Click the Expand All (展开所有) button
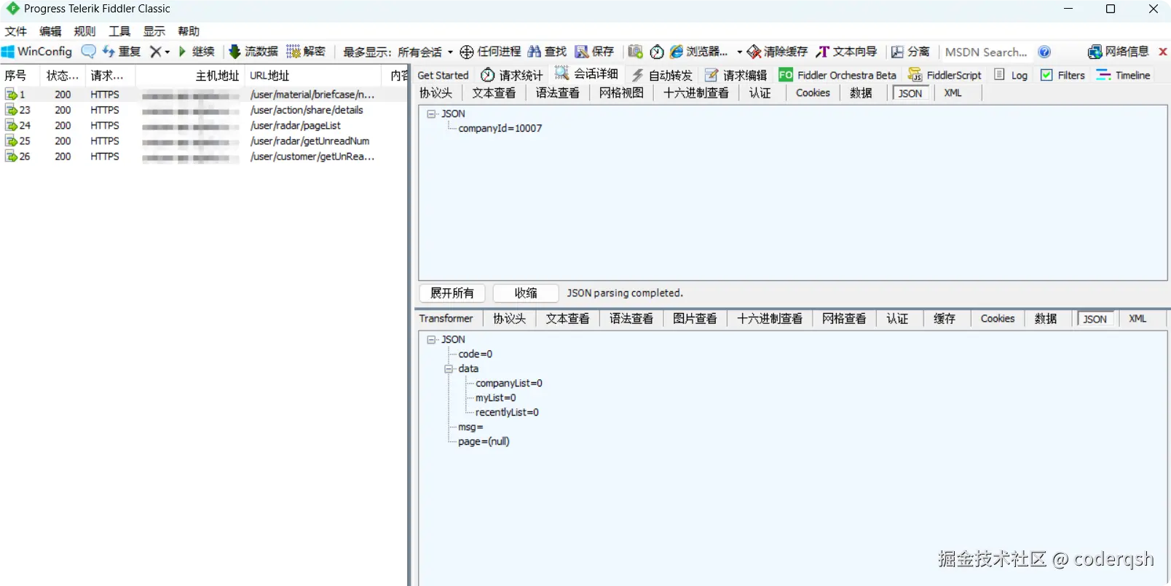The width and height of the screenshot is (1171, 586). (452, 293)
